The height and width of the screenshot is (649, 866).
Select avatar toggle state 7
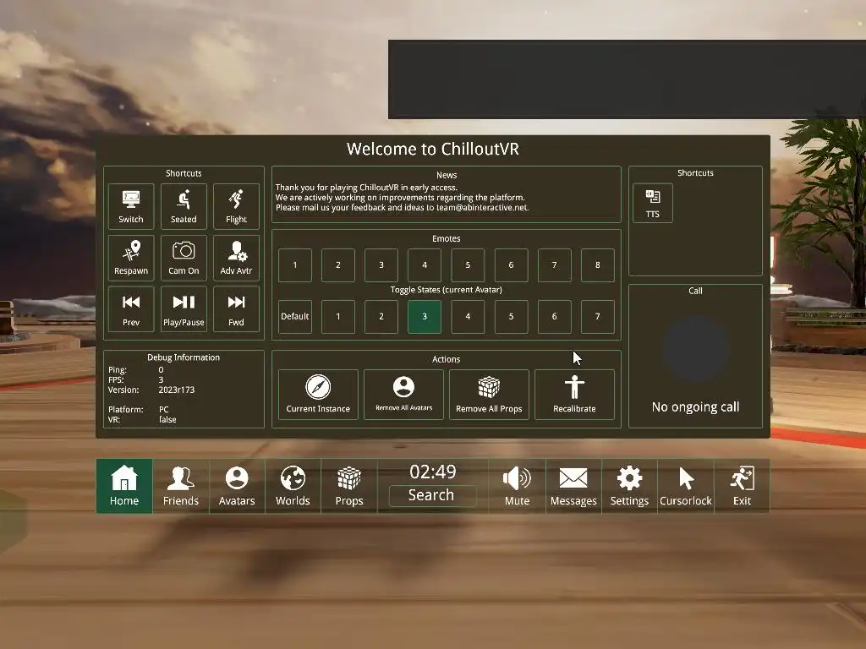pyautogui.click(x=598, y=316)
